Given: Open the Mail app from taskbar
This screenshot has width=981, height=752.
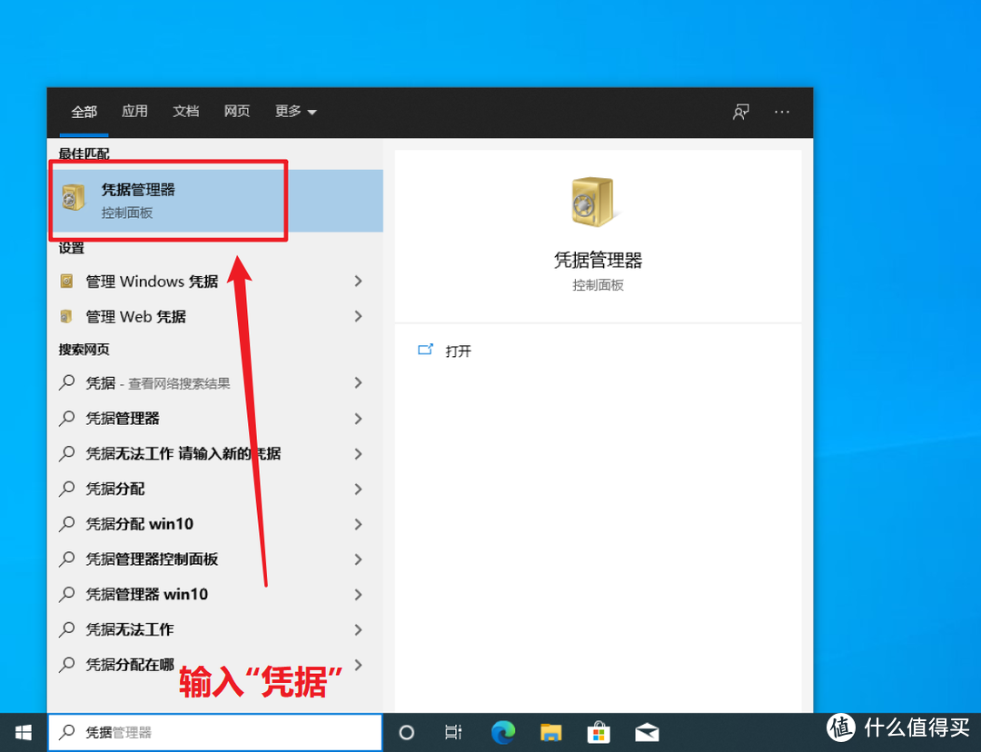Looking at the screenshot, I should (647, 732).
